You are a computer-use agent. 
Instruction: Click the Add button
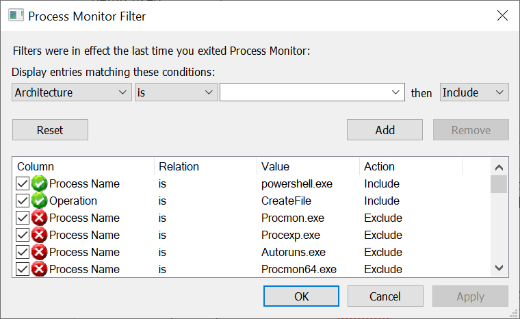click(x=385, y=130)
